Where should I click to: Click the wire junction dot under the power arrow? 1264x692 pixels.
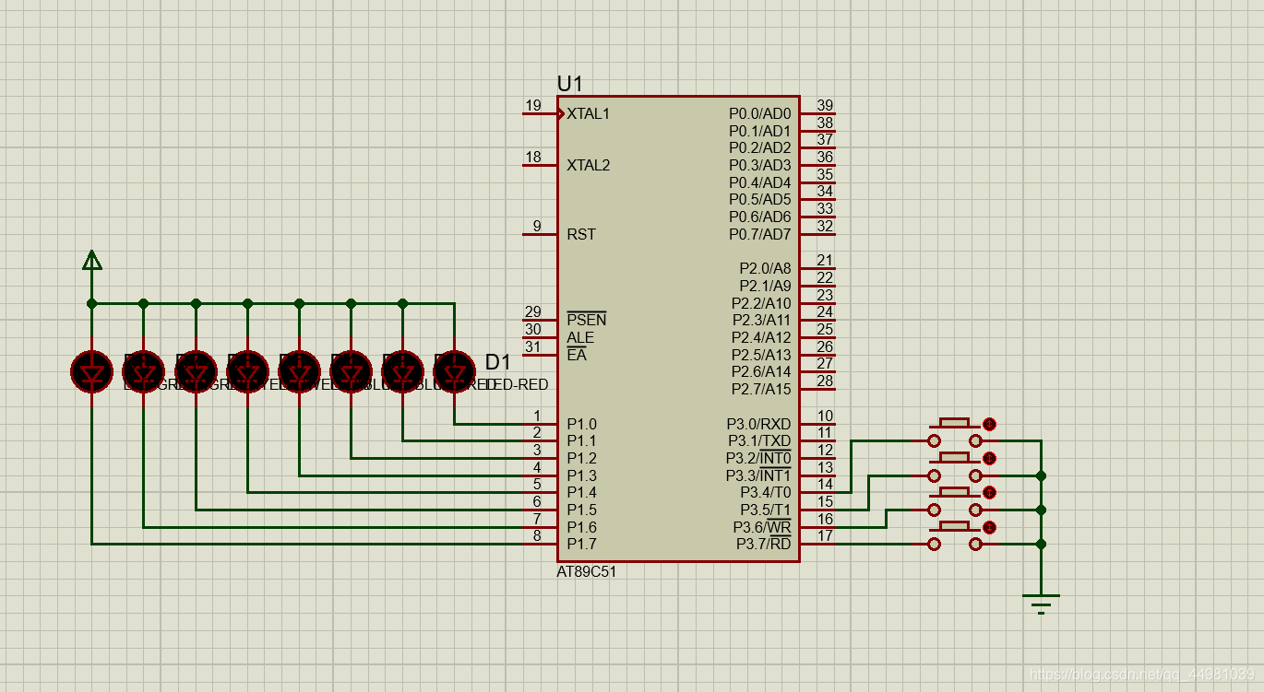[91, 302]
